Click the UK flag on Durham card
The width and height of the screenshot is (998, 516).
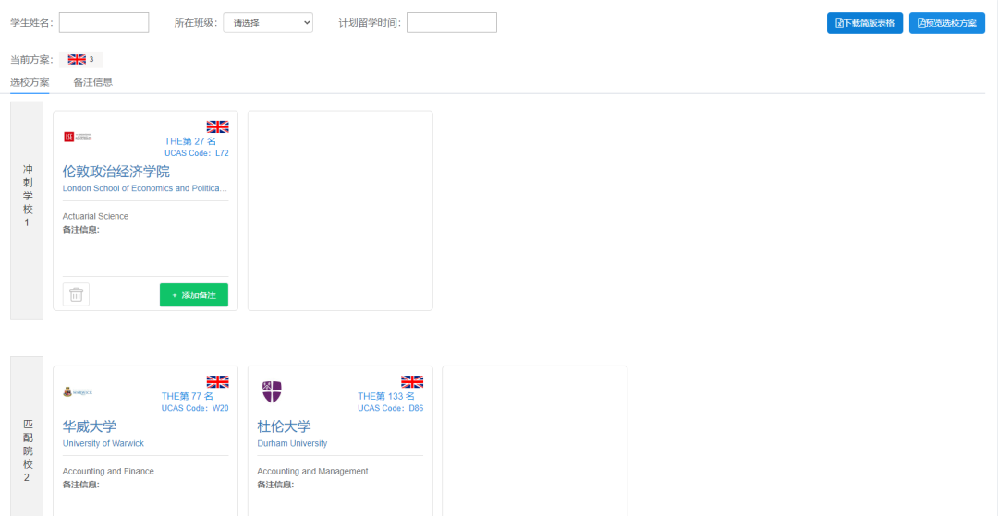[x=412, y=382]
